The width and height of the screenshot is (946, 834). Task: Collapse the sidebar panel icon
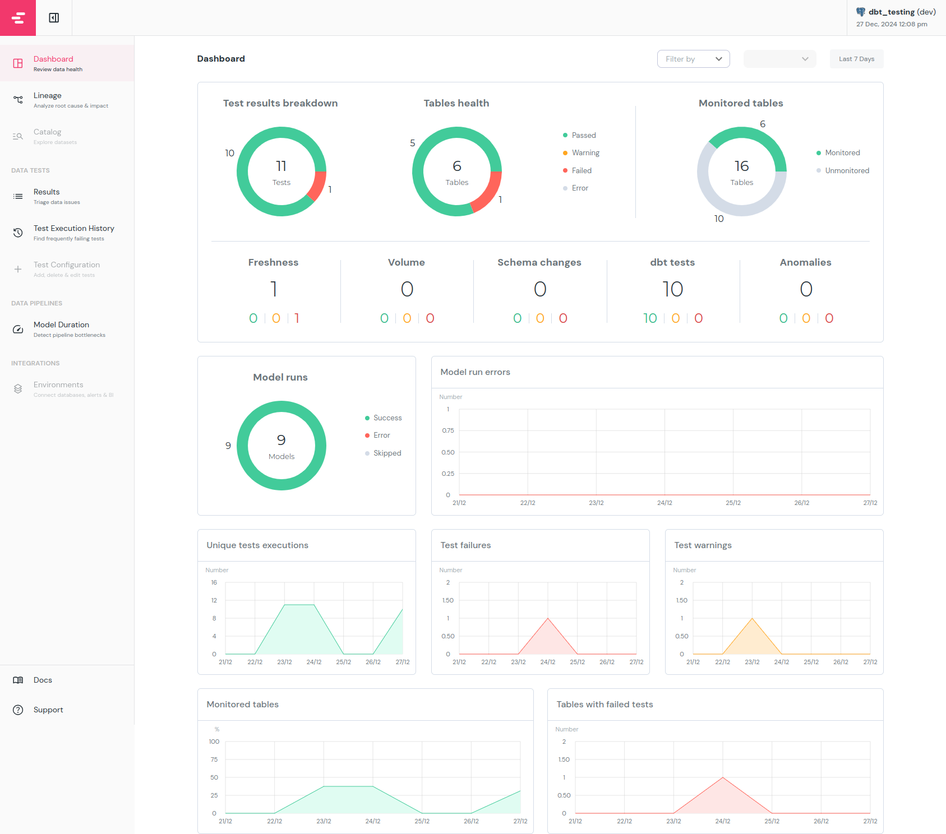click(54, 18)
